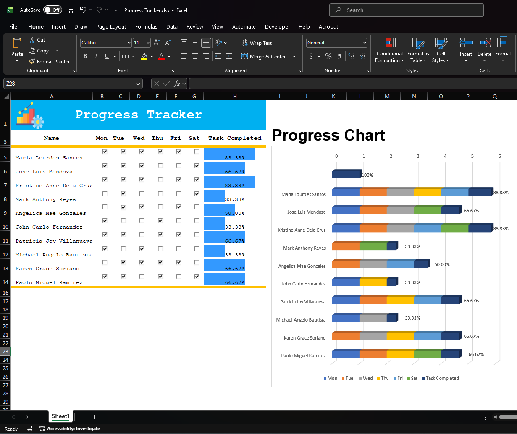Apply percent style with the % icon
Image resolution: width=517 pixels, height=434 pixels.
point(328,56)
